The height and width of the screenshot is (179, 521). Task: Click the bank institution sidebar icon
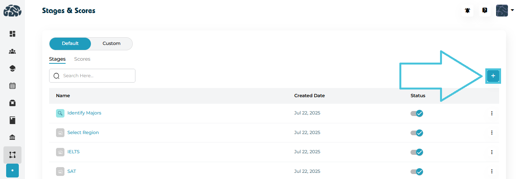tap(12, 138)
